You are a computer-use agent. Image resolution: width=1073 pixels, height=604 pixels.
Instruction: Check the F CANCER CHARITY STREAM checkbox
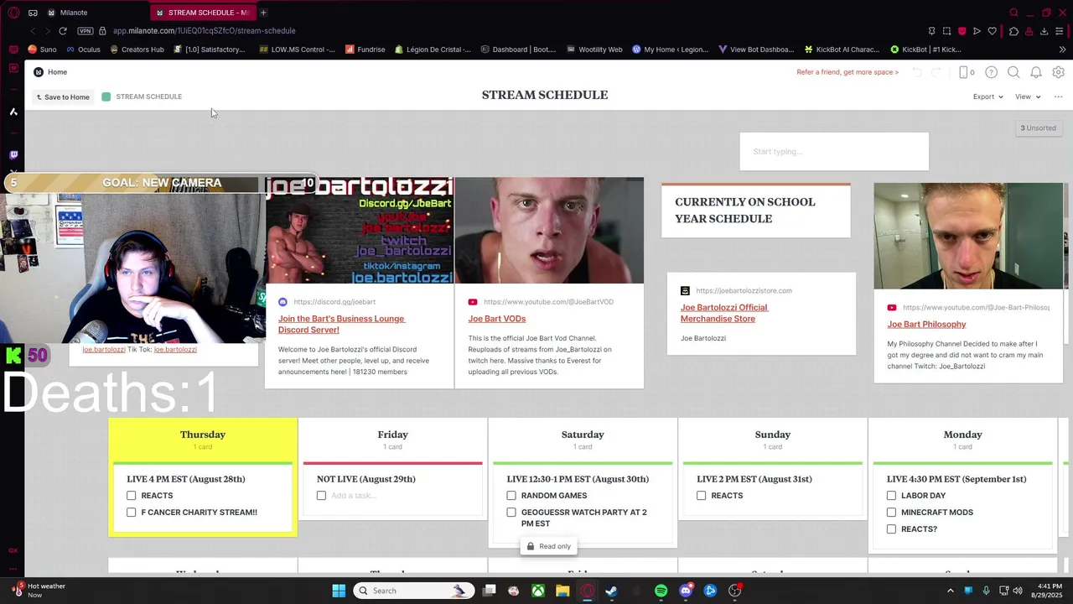[132, 513]
